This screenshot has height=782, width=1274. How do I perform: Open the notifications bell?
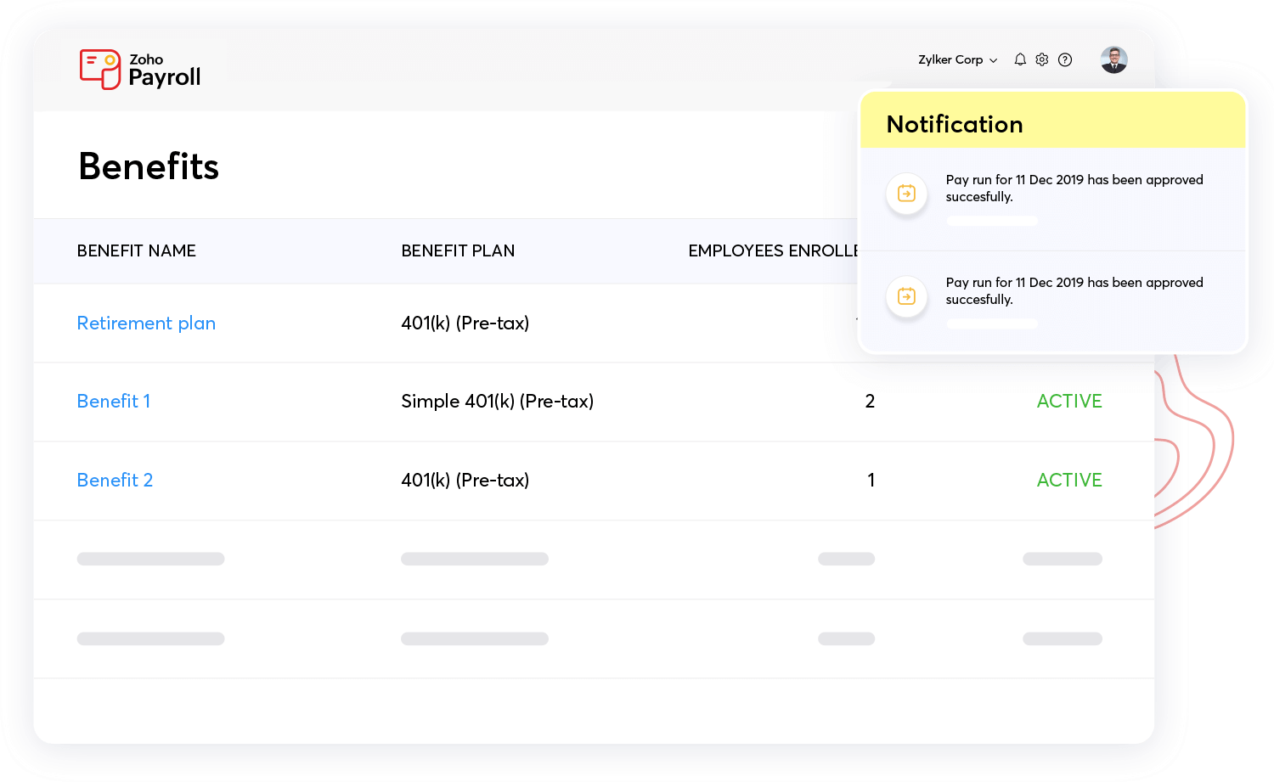coord(1019,59)
